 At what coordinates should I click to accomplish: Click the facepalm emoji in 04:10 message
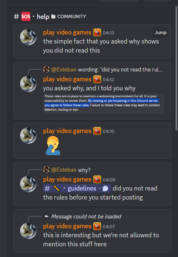point(53,146)
